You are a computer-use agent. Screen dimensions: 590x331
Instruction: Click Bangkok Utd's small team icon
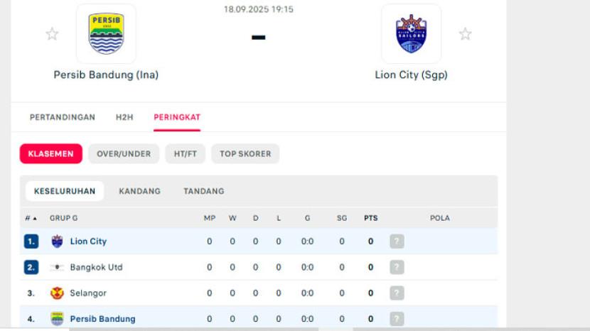click(x=57, y=267)
